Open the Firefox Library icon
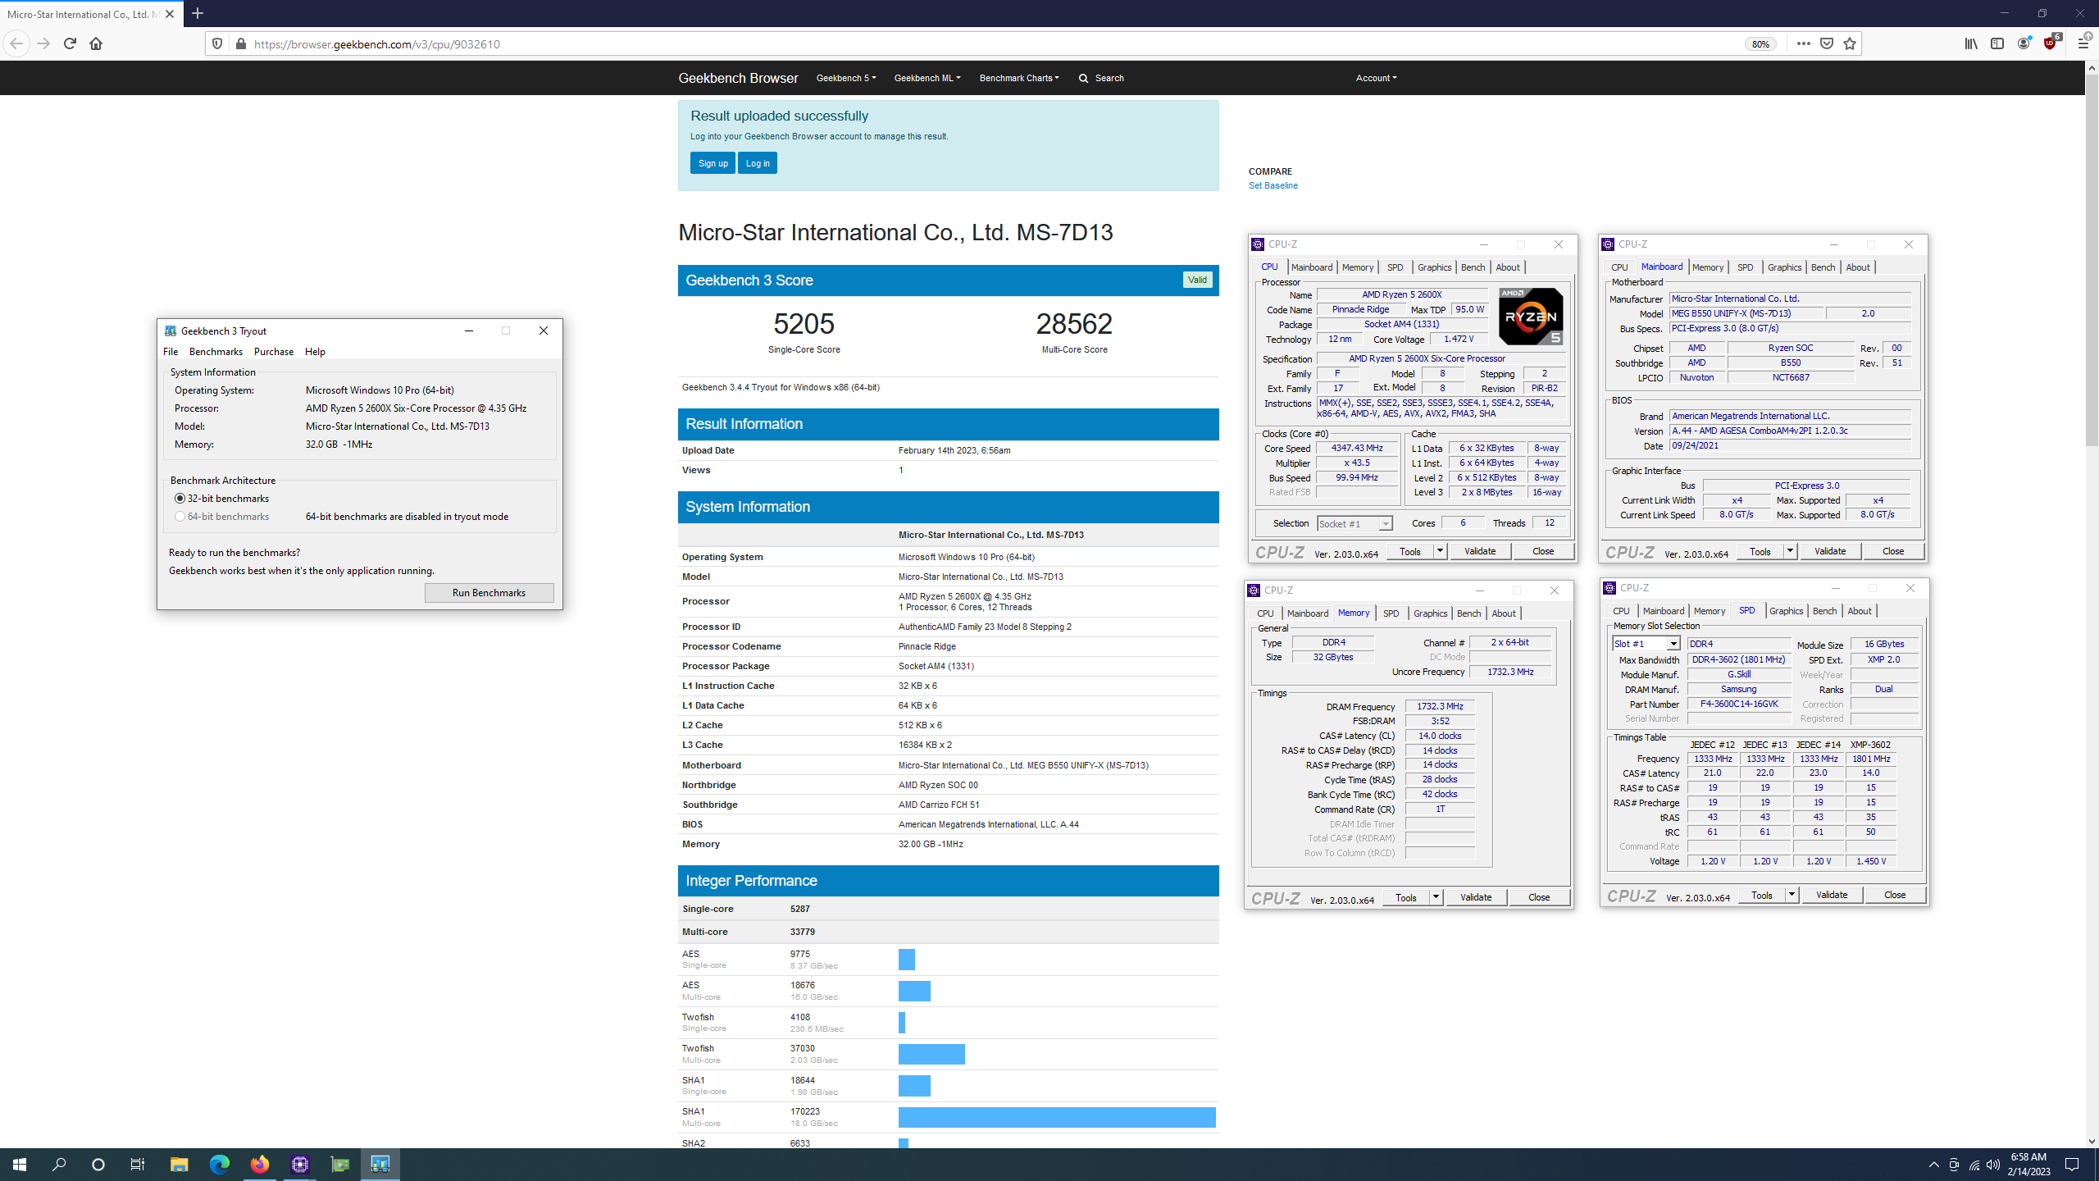This screenshot has height=1181, width=2099. coord(1970,43)
